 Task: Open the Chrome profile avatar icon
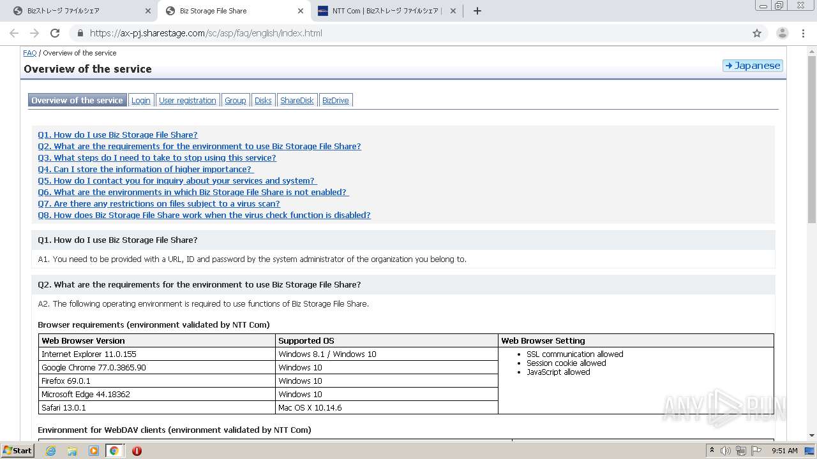[783, 33]
